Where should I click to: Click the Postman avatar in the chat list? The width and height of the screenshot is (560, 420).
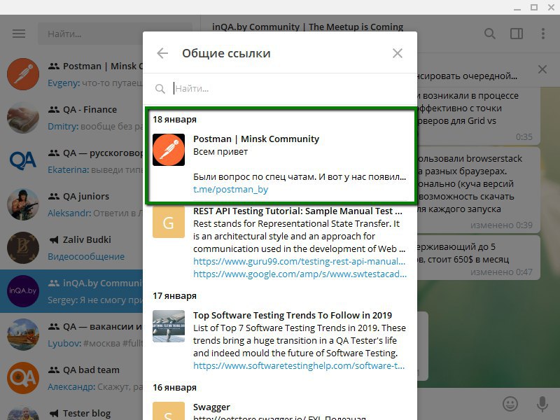click(x=23, y=74)
